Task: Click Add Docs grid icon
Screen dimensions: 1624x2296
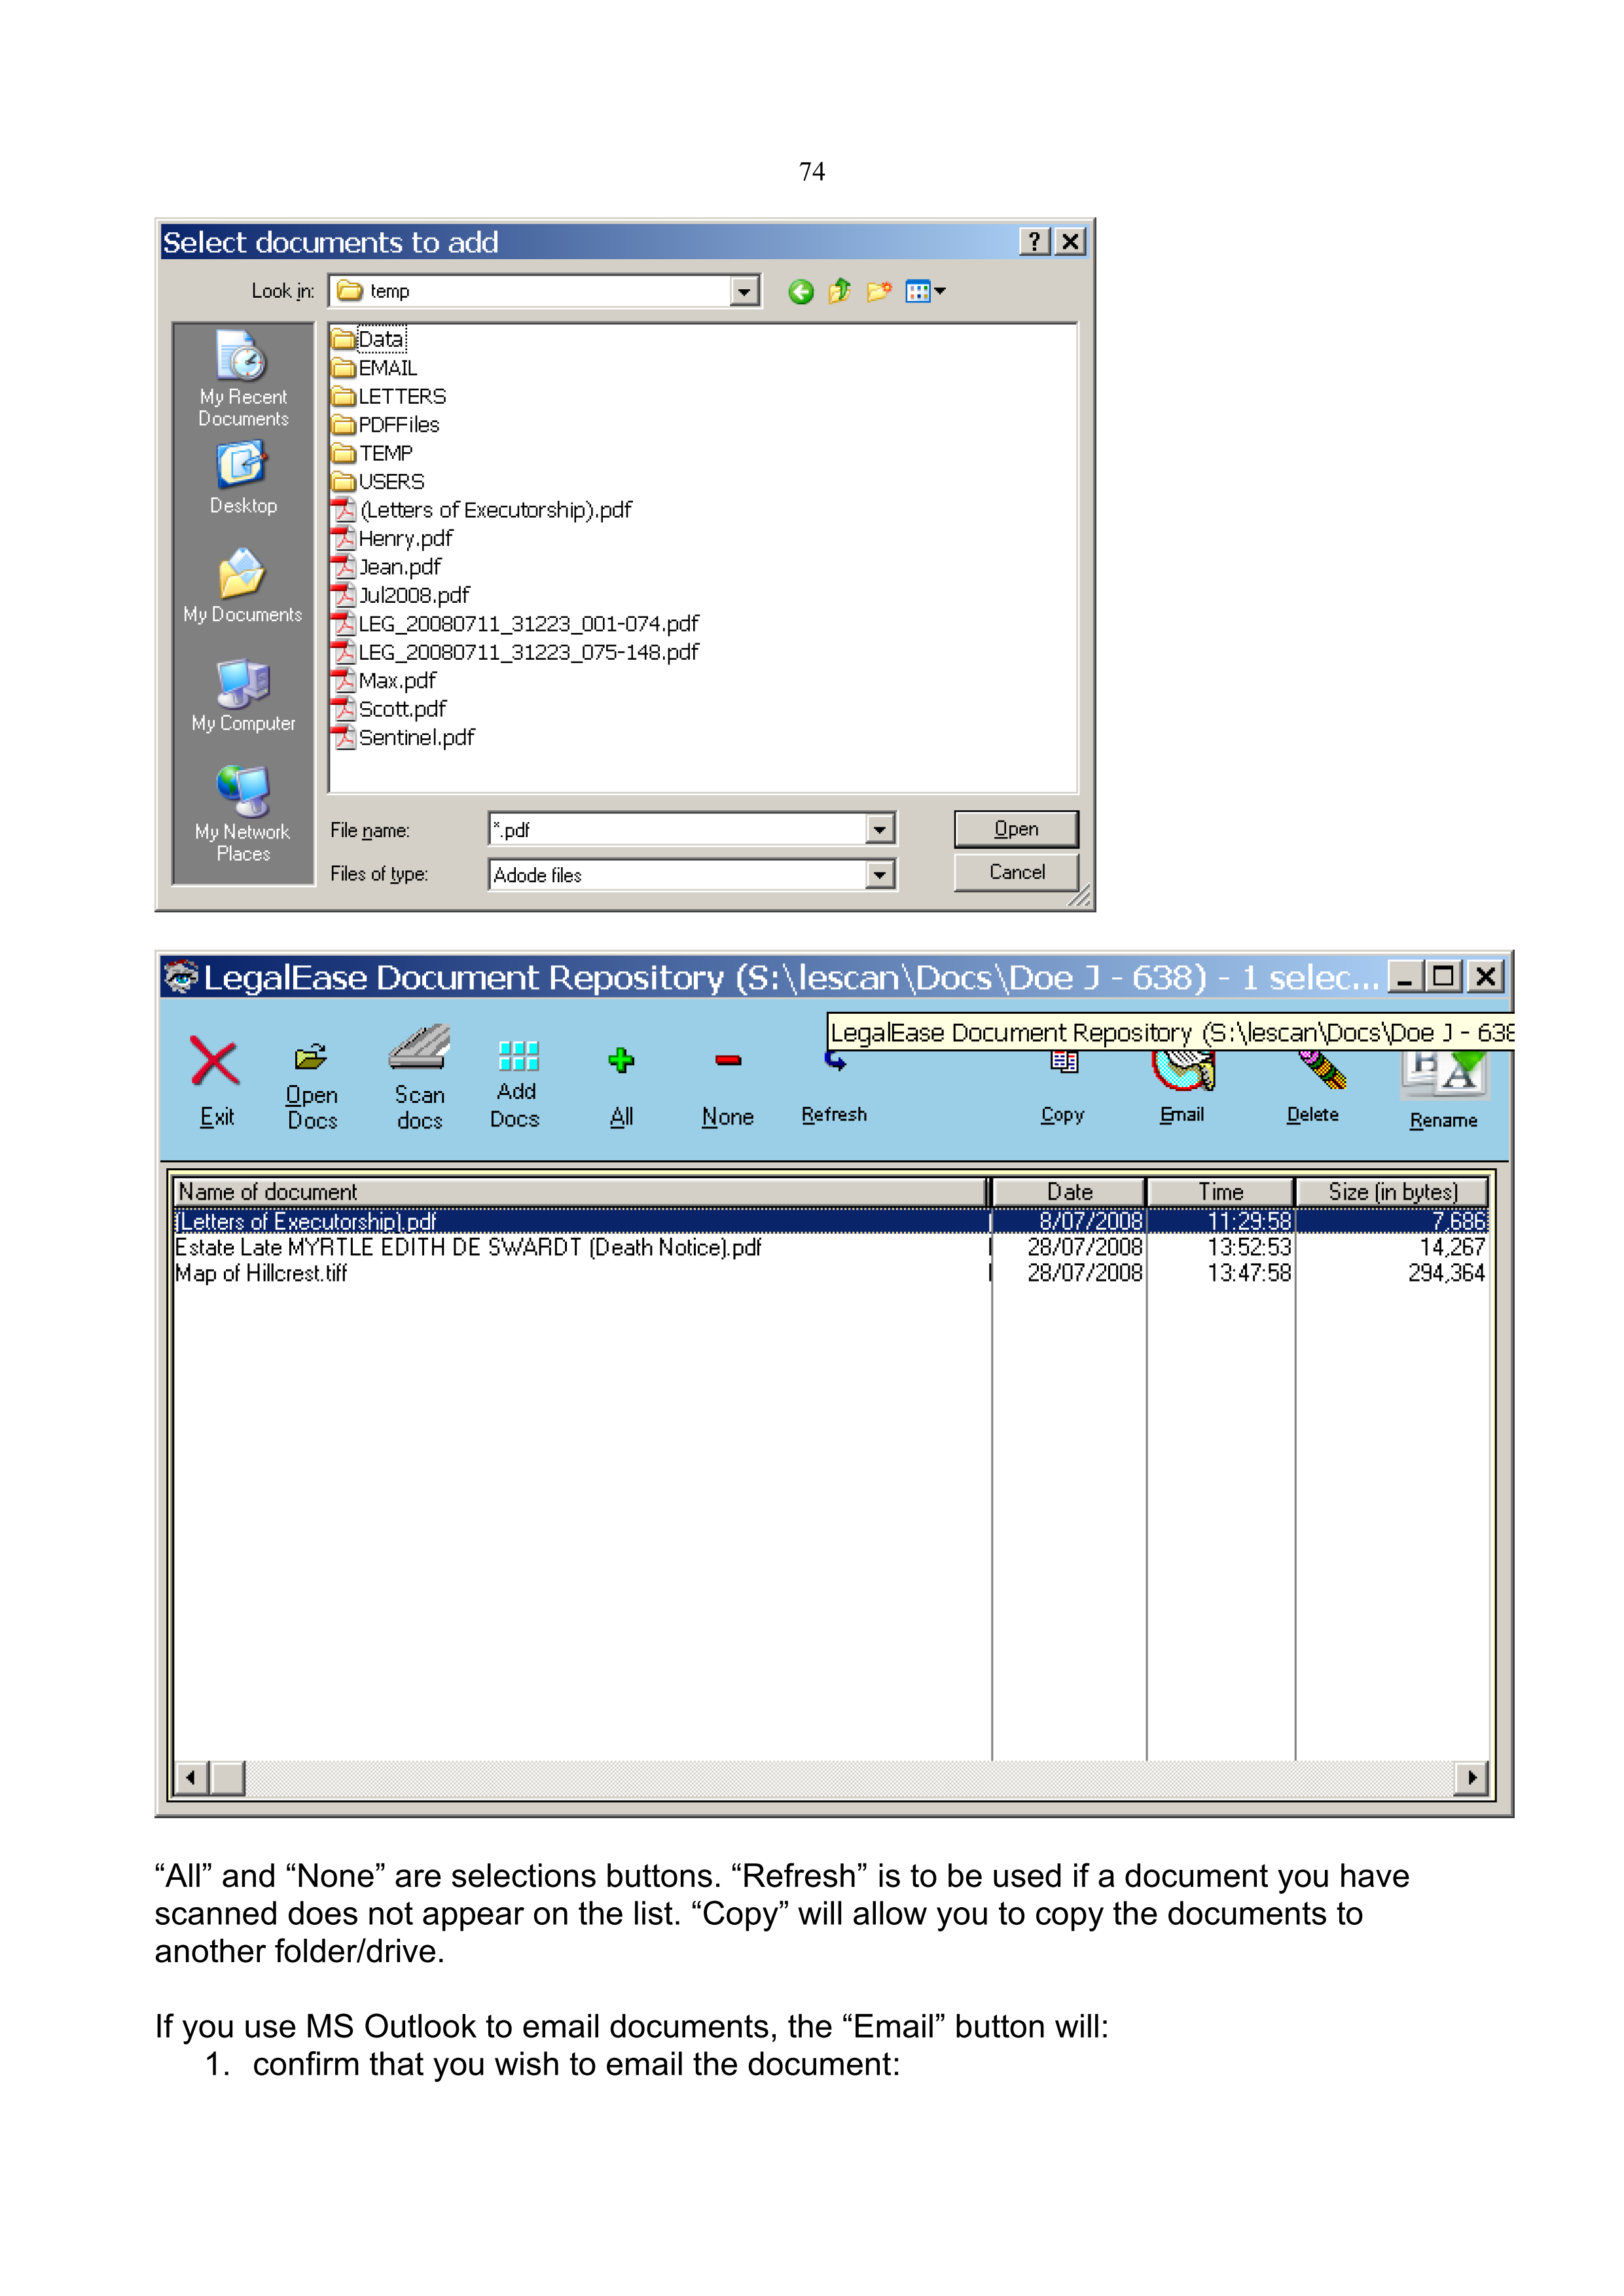Action: 518,1056
